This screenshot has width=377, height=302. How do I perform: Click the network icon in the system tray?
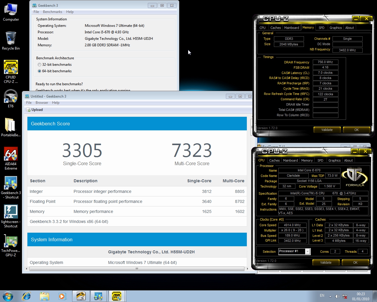click(345, 296)
